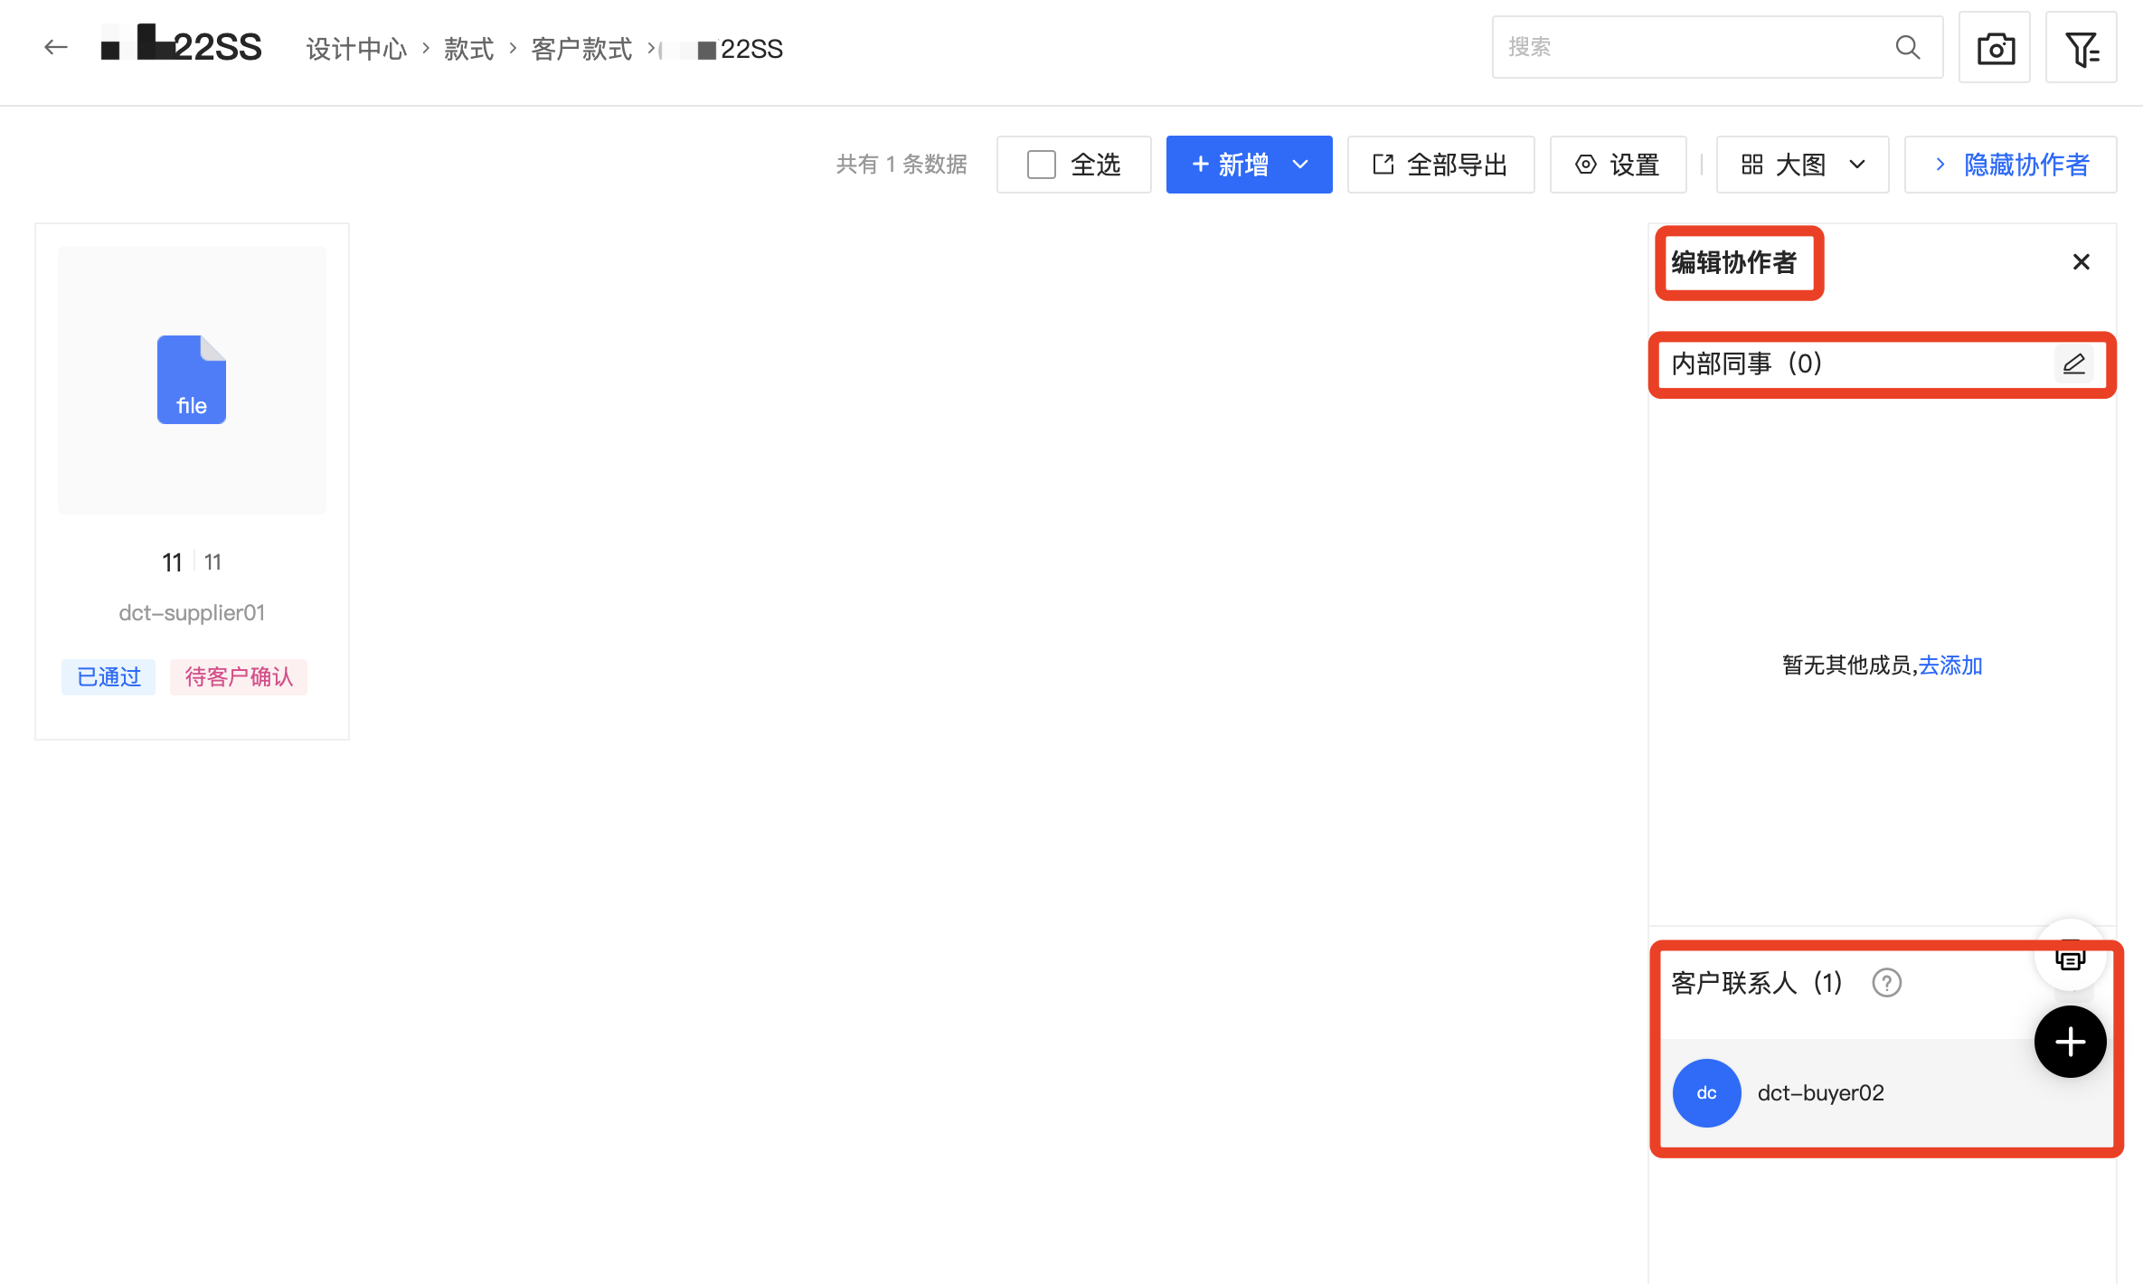Toggle the 全选 checkbox
This screenshot has width=2143, height=1284.
[x=1042, y=165]
